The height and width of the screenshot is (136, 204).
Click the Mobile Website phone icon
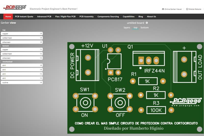[x=187, y=9]
